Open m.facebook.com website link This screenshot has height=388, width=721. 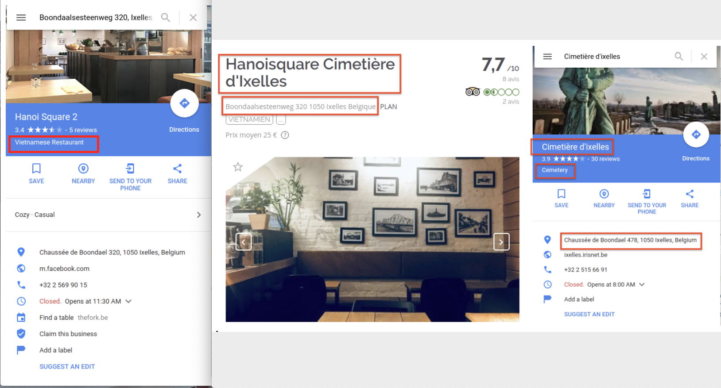tap(64, 269)
